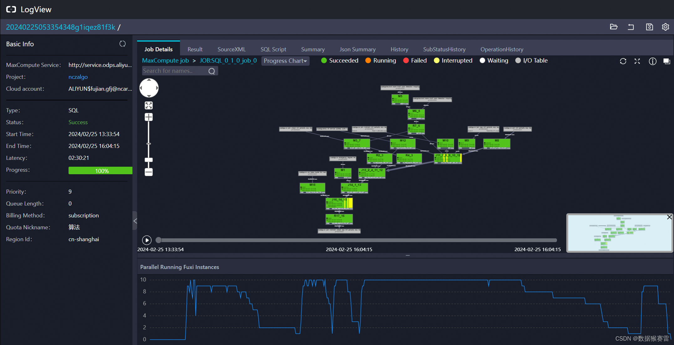674x345 pixels.
Task: Follow the JOB:SQL_0_1_0_job_0 breadcrumb
Action: coord(228,60)
